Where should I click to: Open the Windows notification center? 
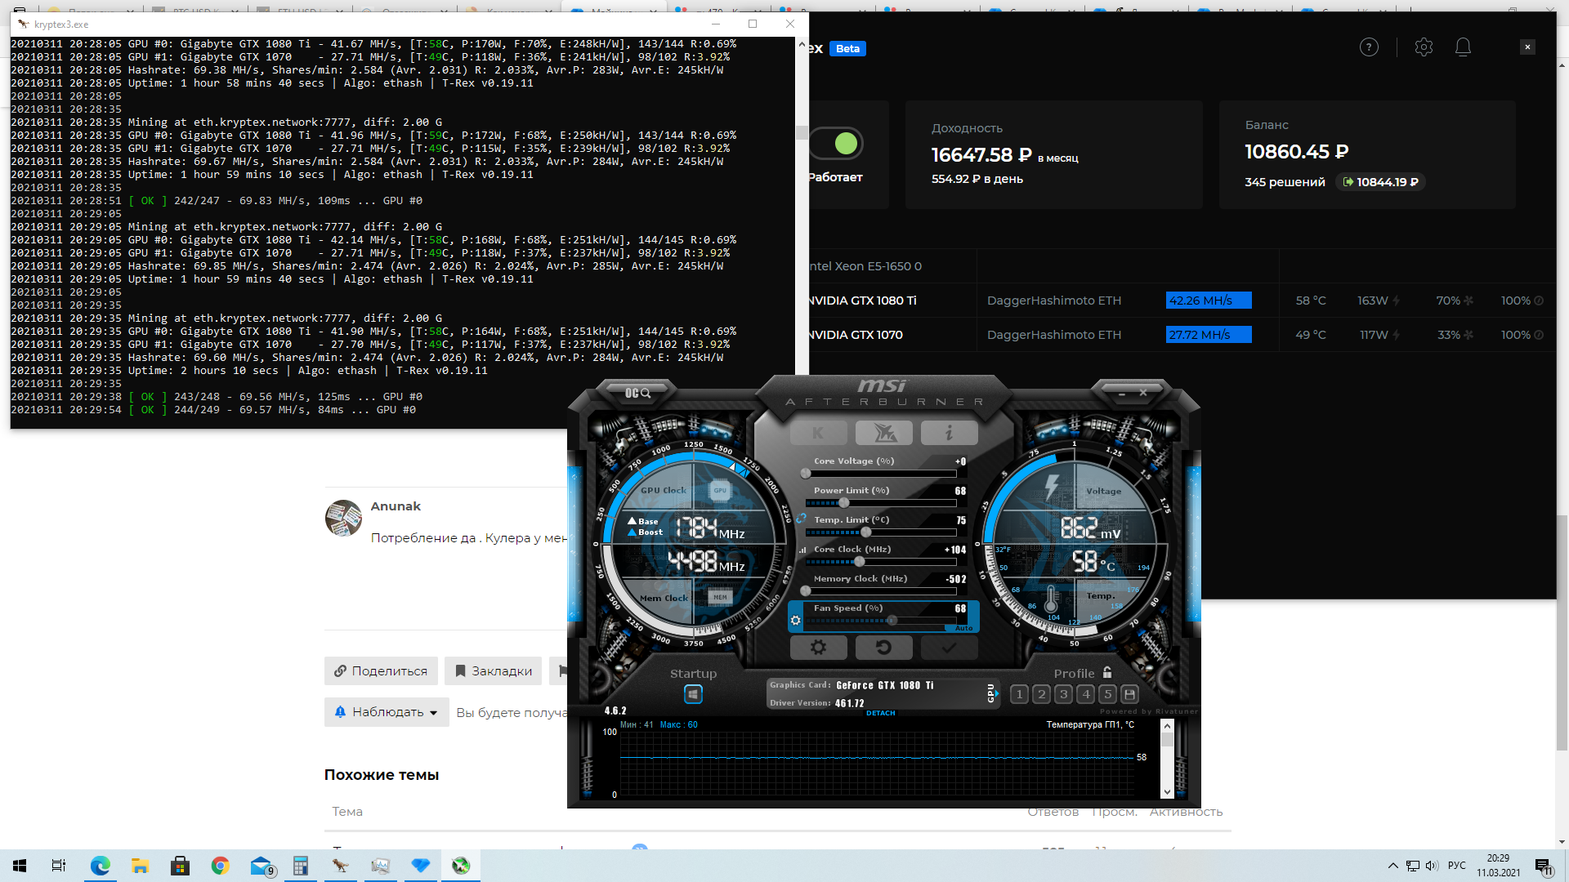[1544, 866]
